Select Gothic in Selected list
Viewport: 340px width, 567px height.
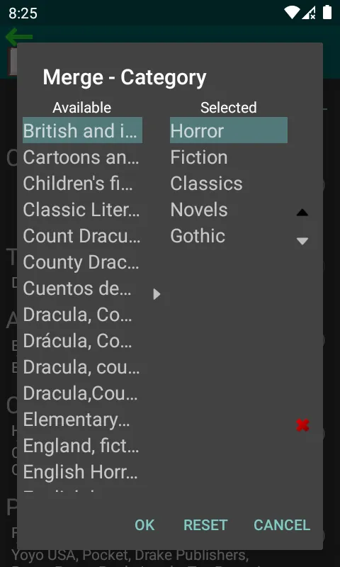(229, 236)
